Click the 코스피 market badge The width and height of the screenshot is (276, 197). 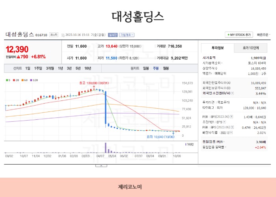[x=54, y=35]
